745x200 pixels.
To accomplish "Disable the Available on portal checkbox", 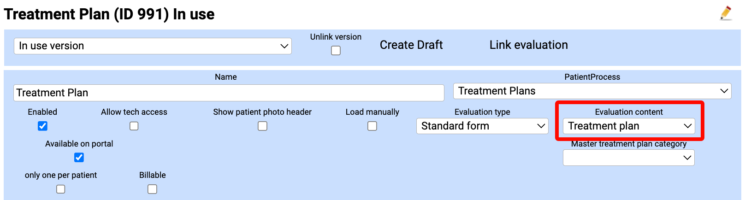I will 79,158.
